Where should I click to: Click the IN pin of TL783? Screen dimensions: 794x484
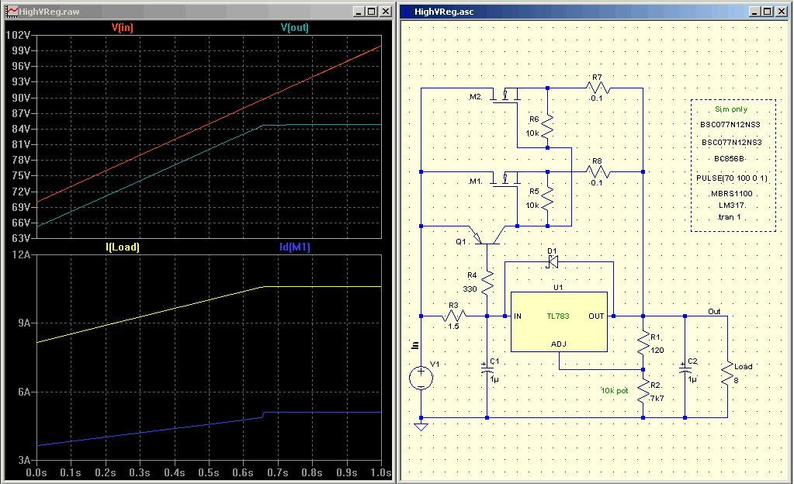(518, 316)
